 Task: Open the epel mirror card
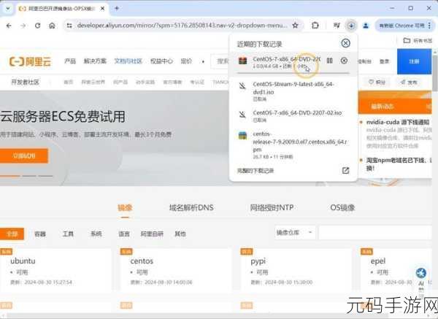[396, 269]
